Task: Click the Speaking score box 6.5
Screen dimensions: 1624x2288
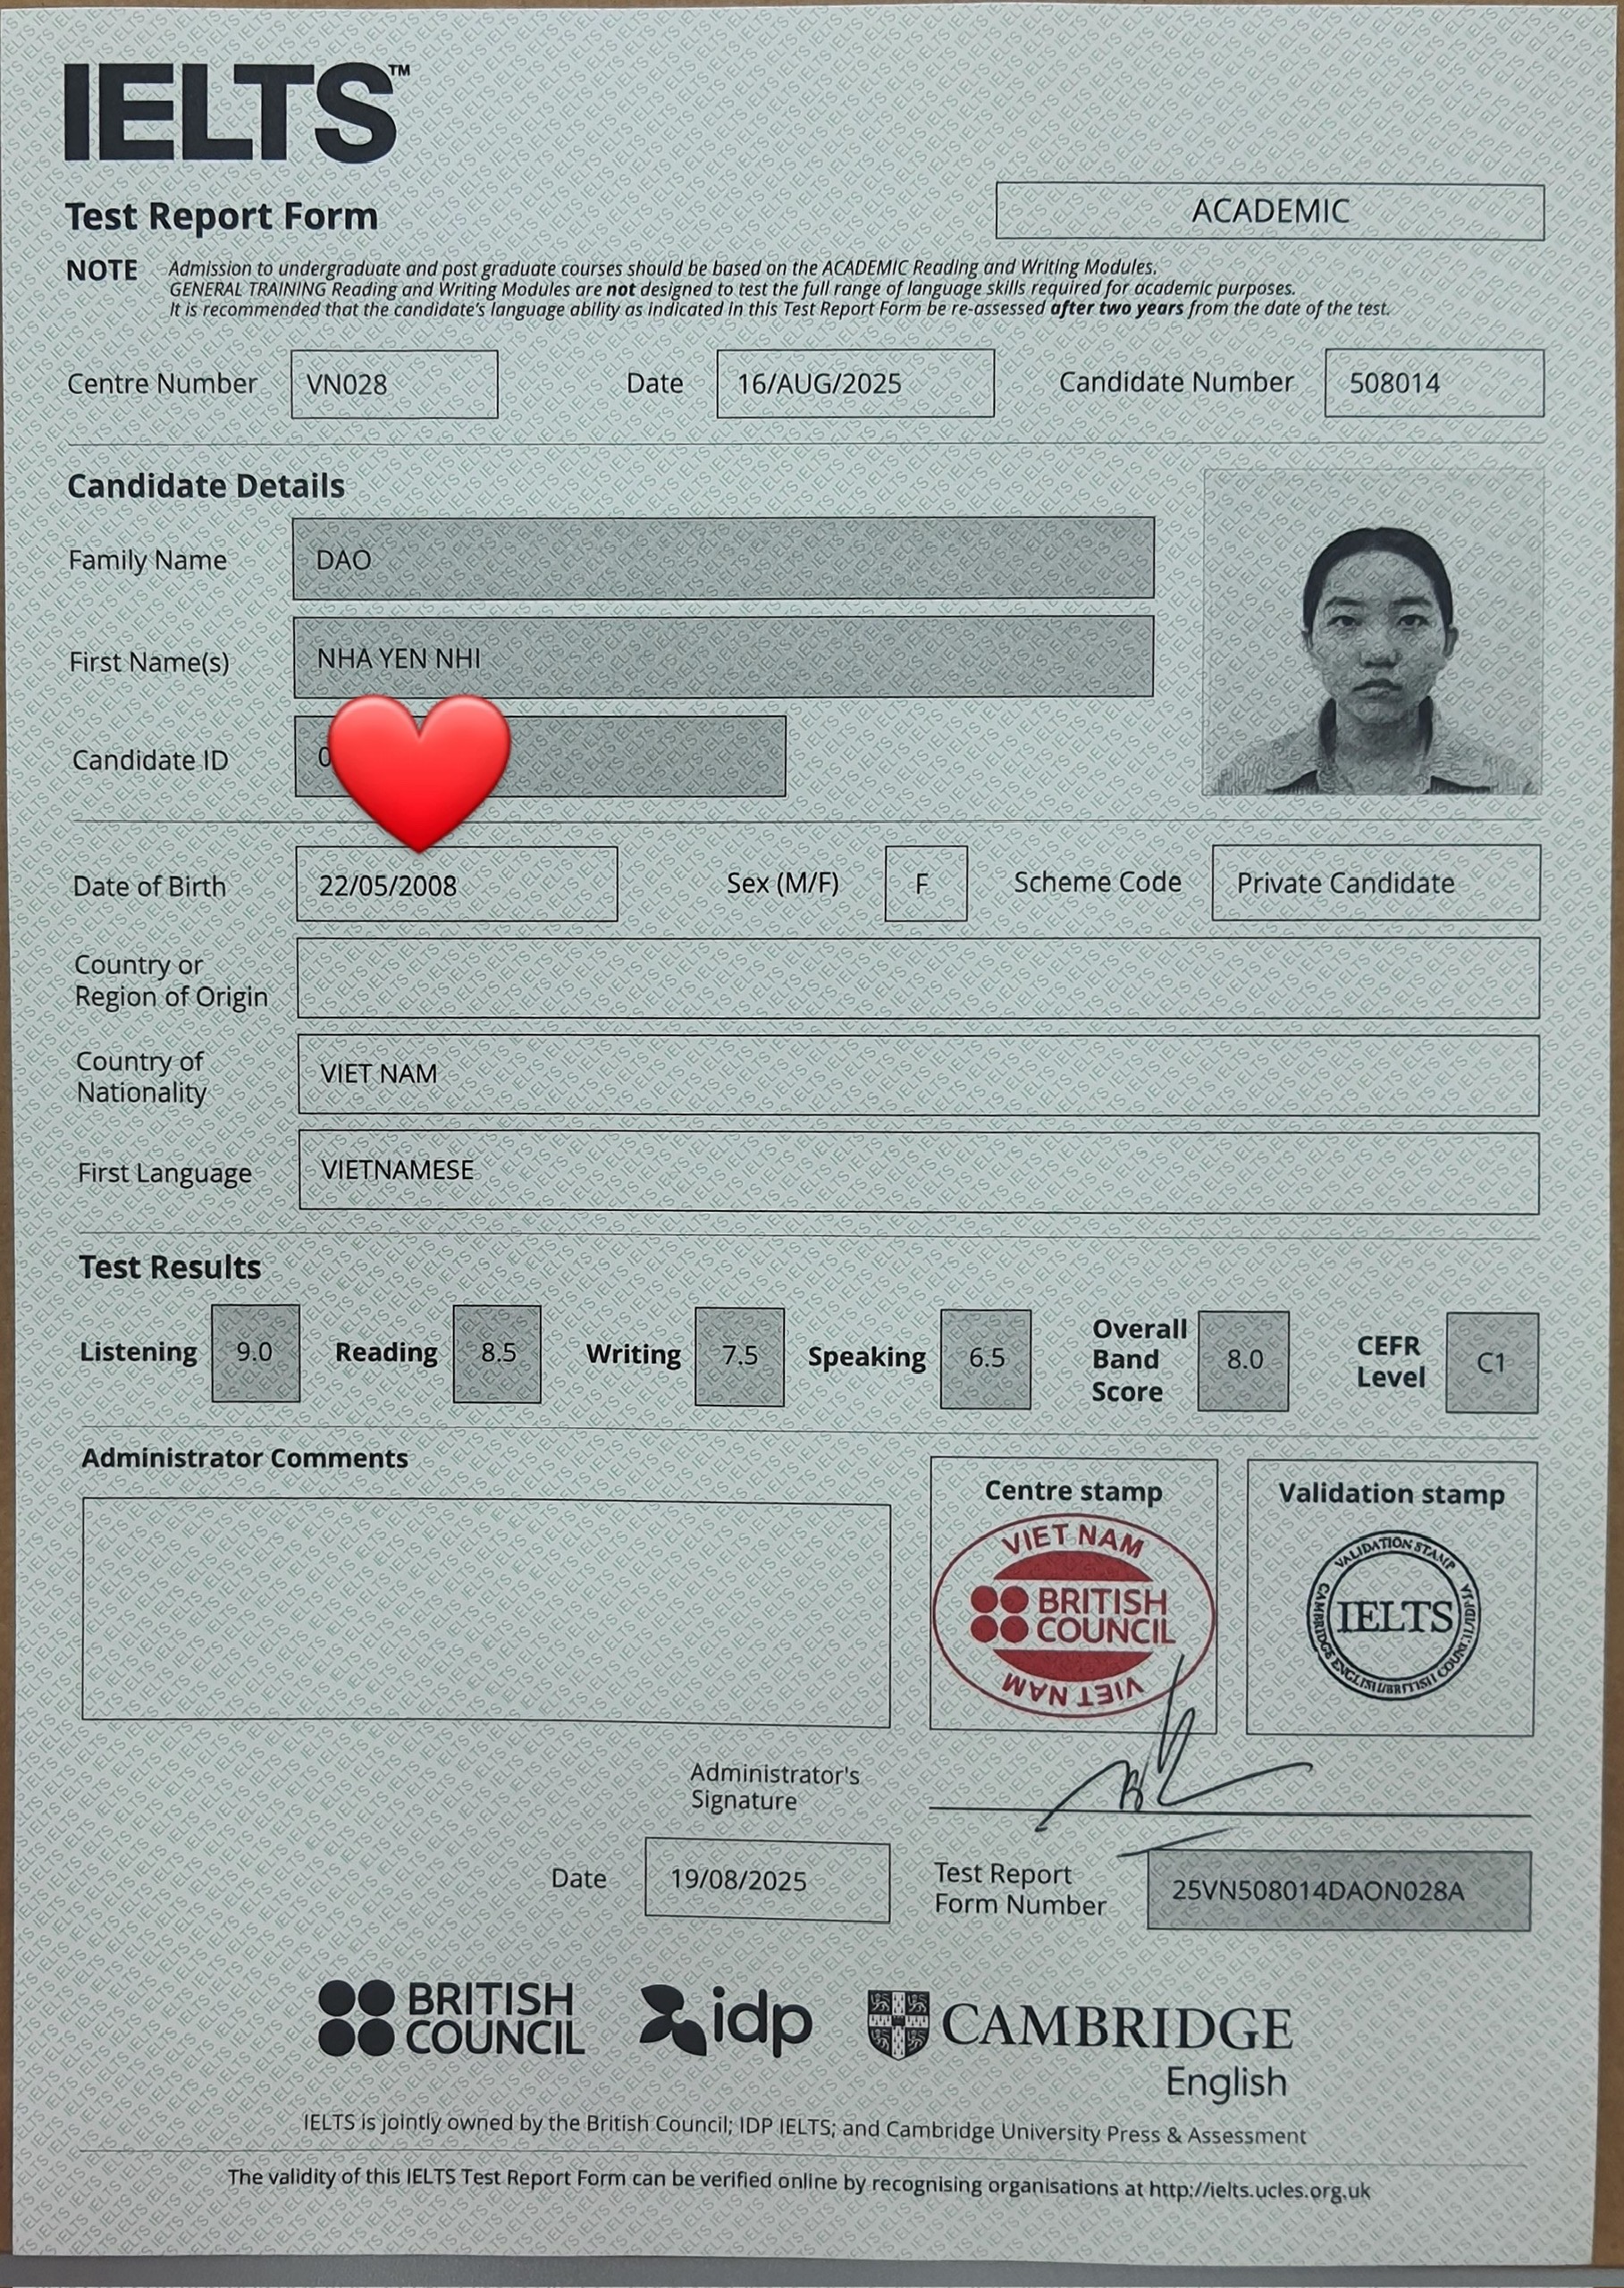Action: point(986,1359)
